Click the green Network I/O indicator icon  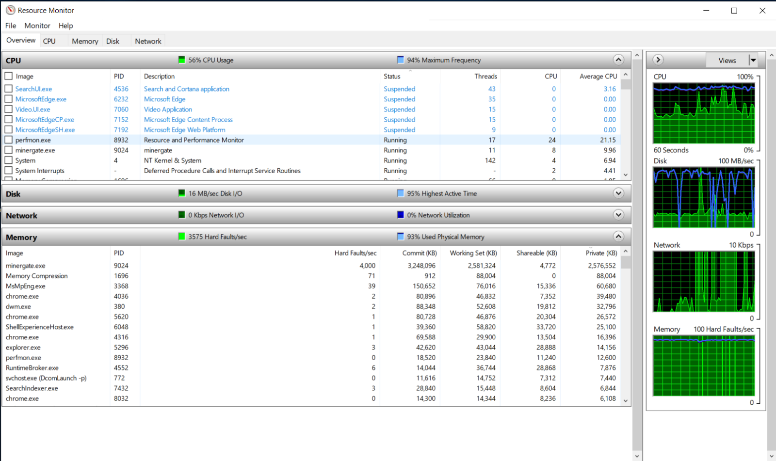click(182, 215)
